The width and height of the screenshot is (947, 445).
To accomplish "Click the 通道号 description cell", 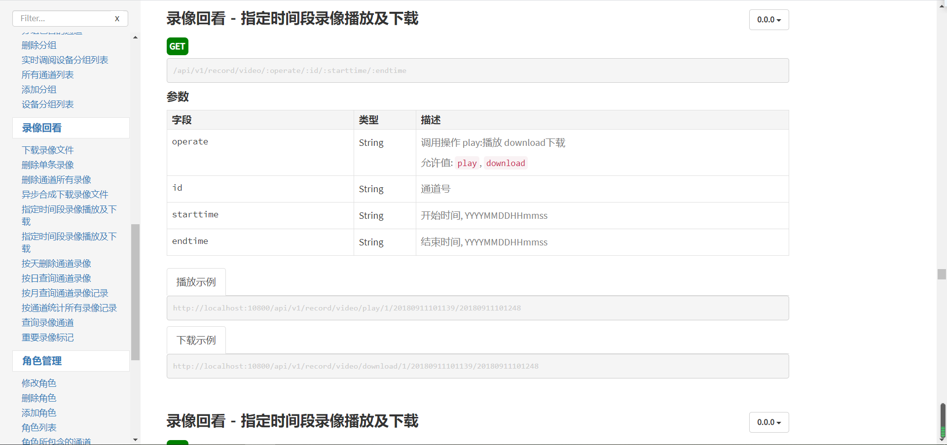I will click(602, 189).
